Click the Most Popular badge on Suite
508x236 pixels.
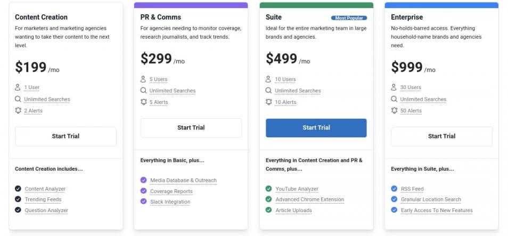349,18
